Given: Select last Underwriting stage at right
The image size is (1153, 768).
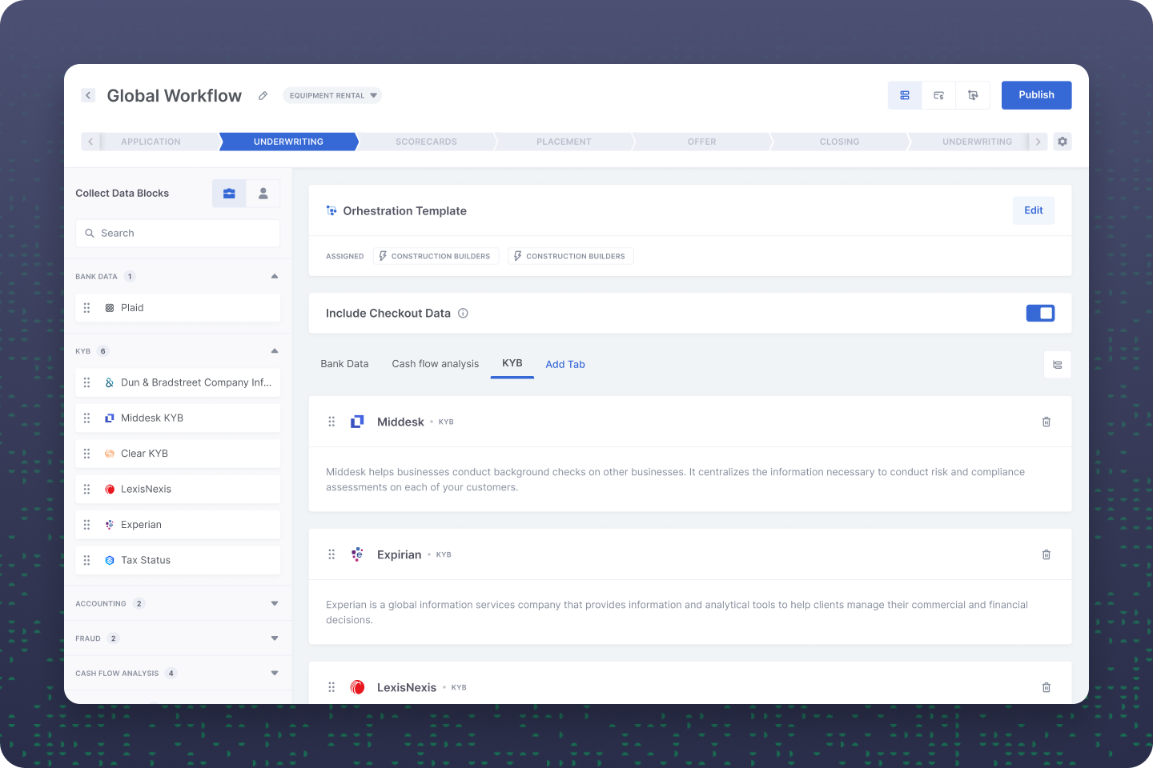Looking at the screenshot, I should 977,142.
